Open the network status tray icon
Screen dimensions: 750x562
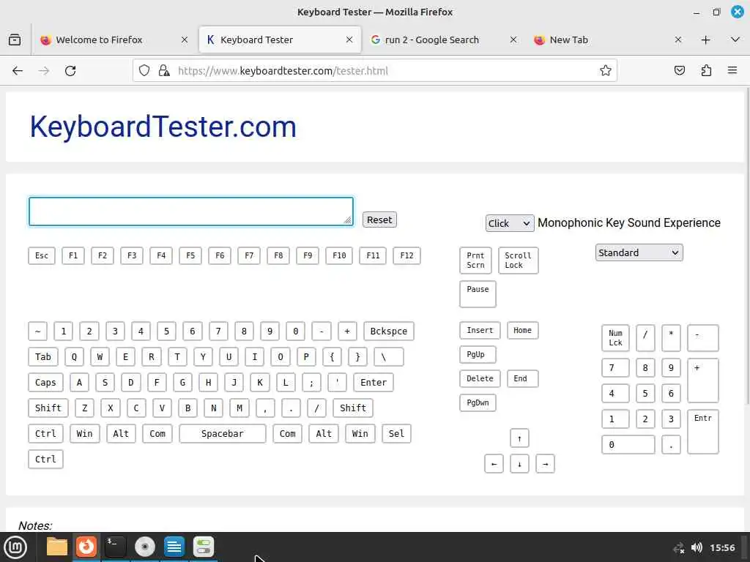tap(679, 547)
